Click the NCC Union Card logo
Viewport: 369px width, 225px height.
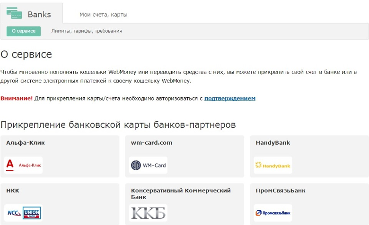click(x=24, y=213)
